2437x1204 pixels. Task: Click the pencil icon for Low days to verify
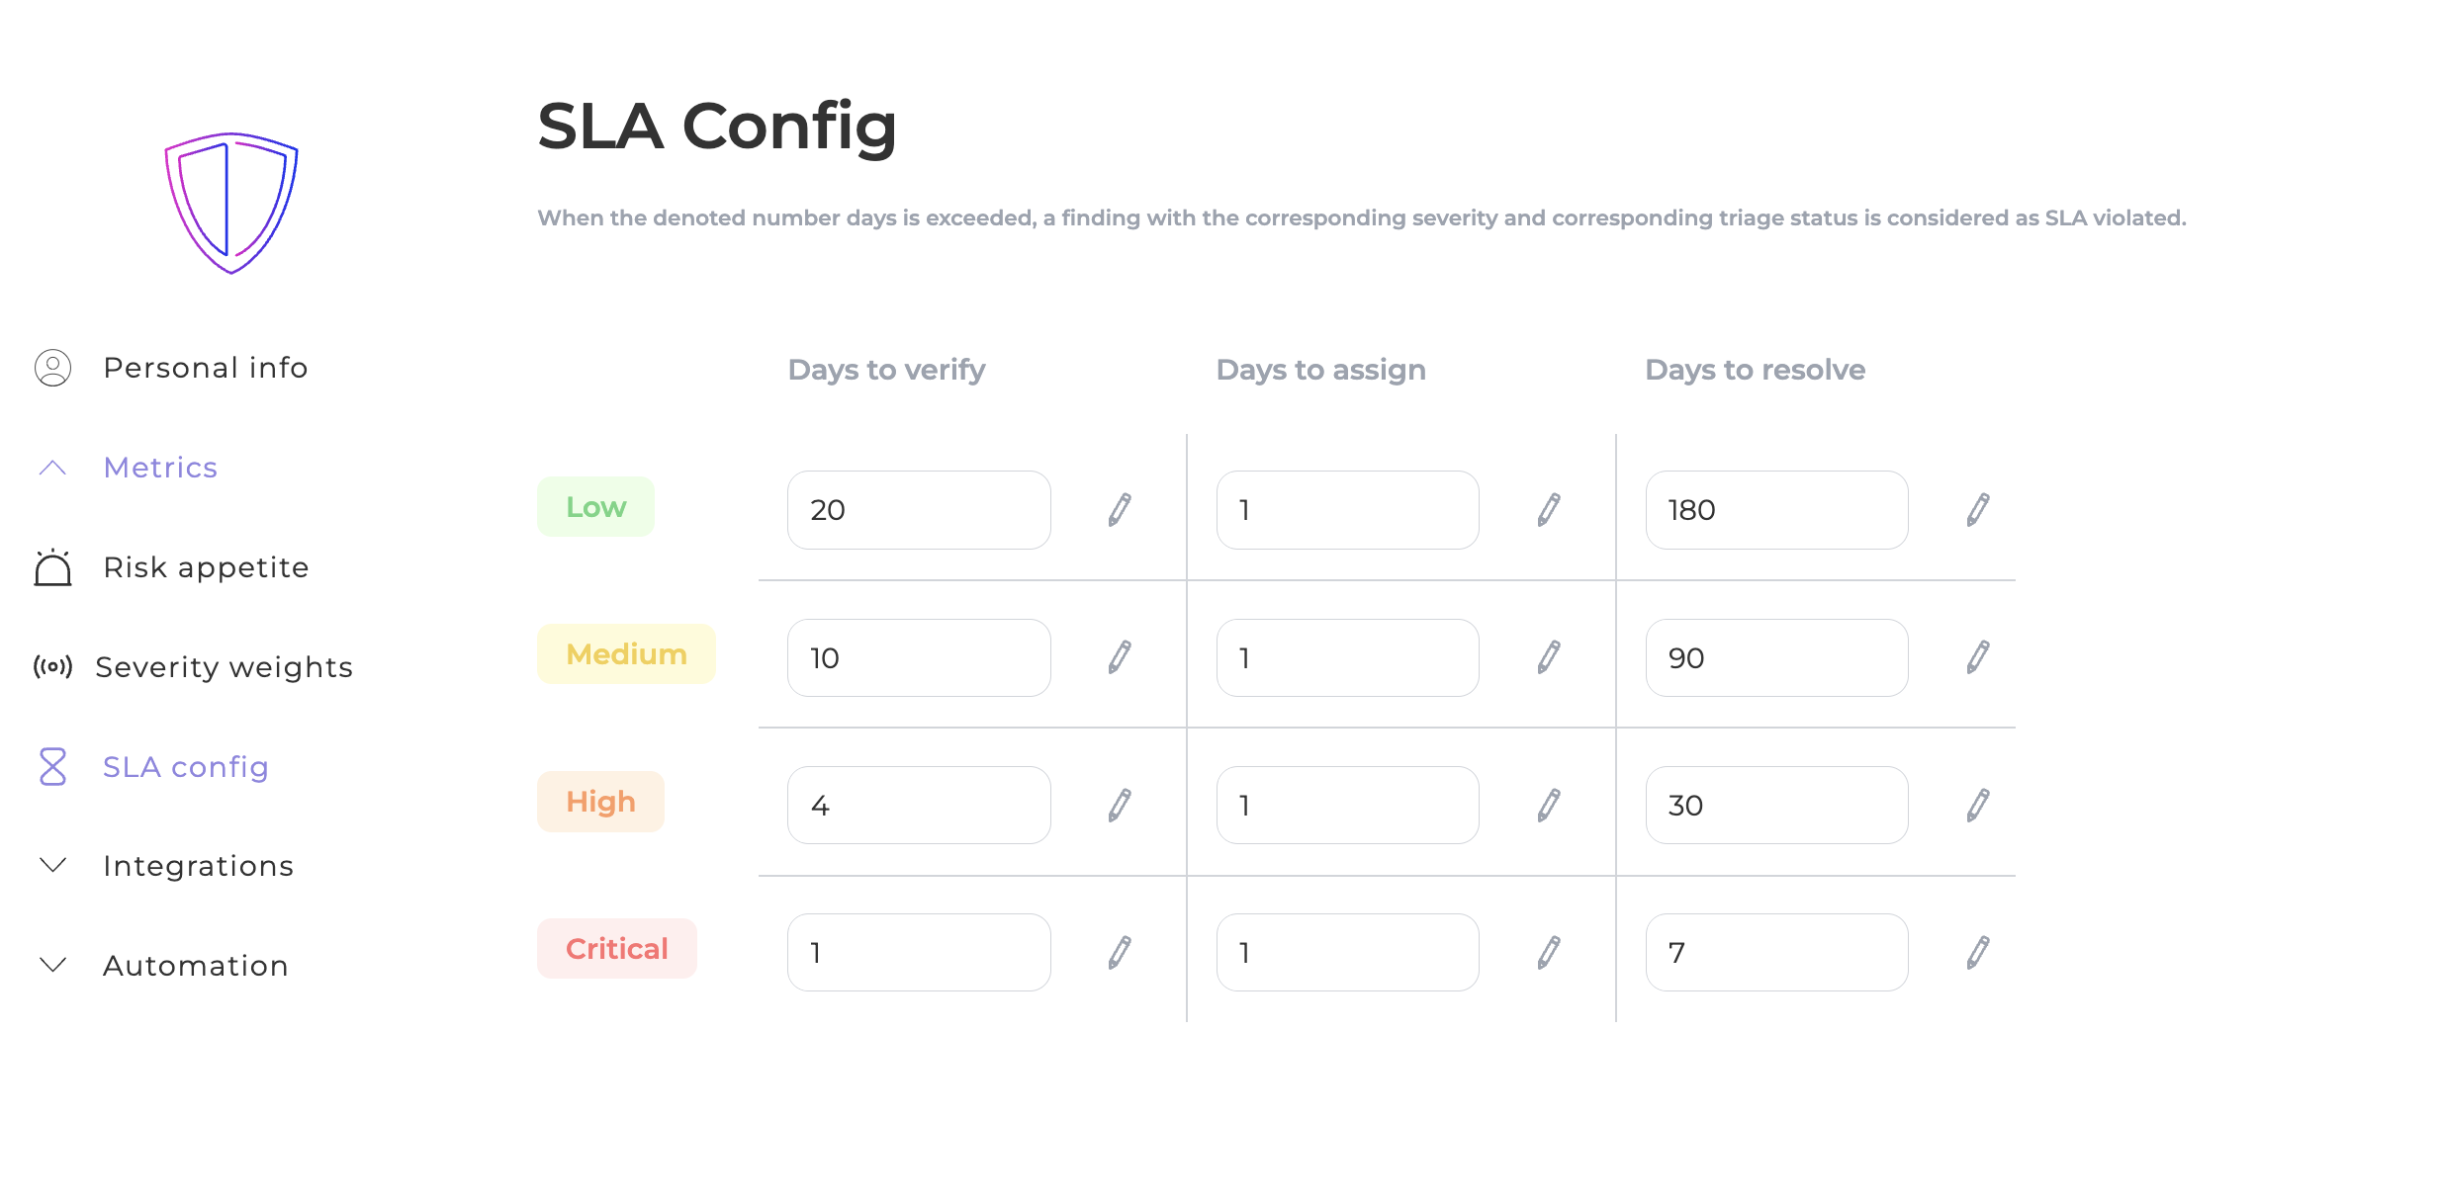[x=1120, y=510]
